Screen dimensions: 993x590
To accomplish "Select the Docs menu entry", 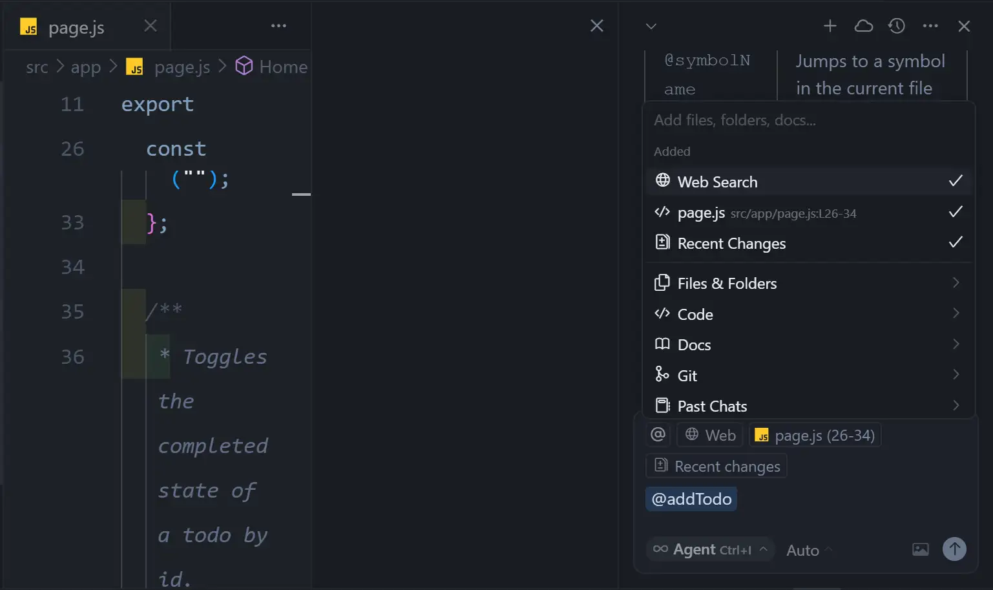I will coord(695,345).
